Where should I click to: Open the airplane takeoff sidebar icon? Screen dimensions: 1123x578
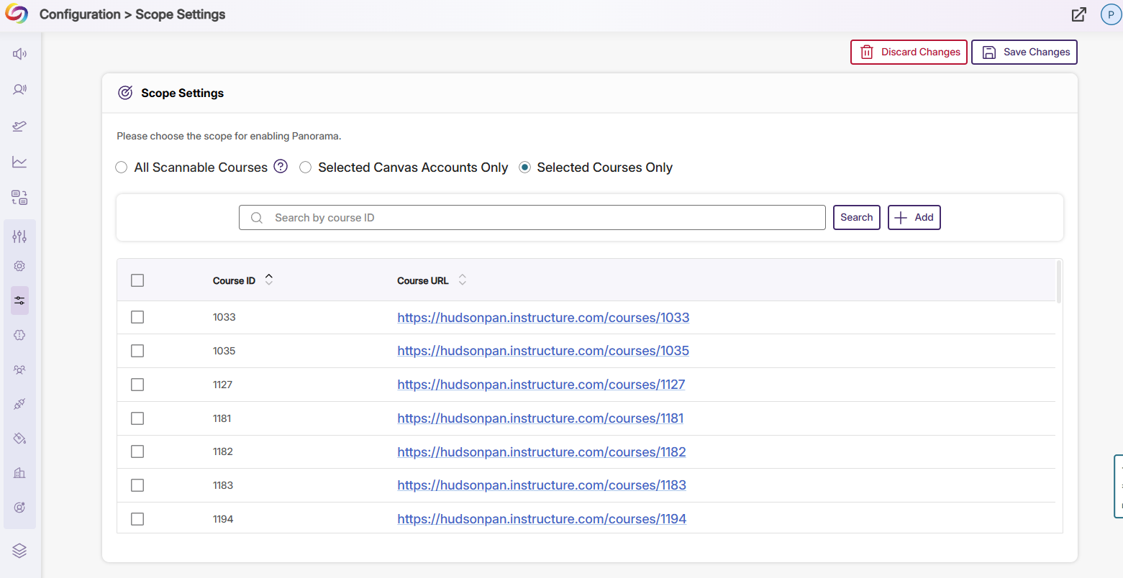coord(19,126)
